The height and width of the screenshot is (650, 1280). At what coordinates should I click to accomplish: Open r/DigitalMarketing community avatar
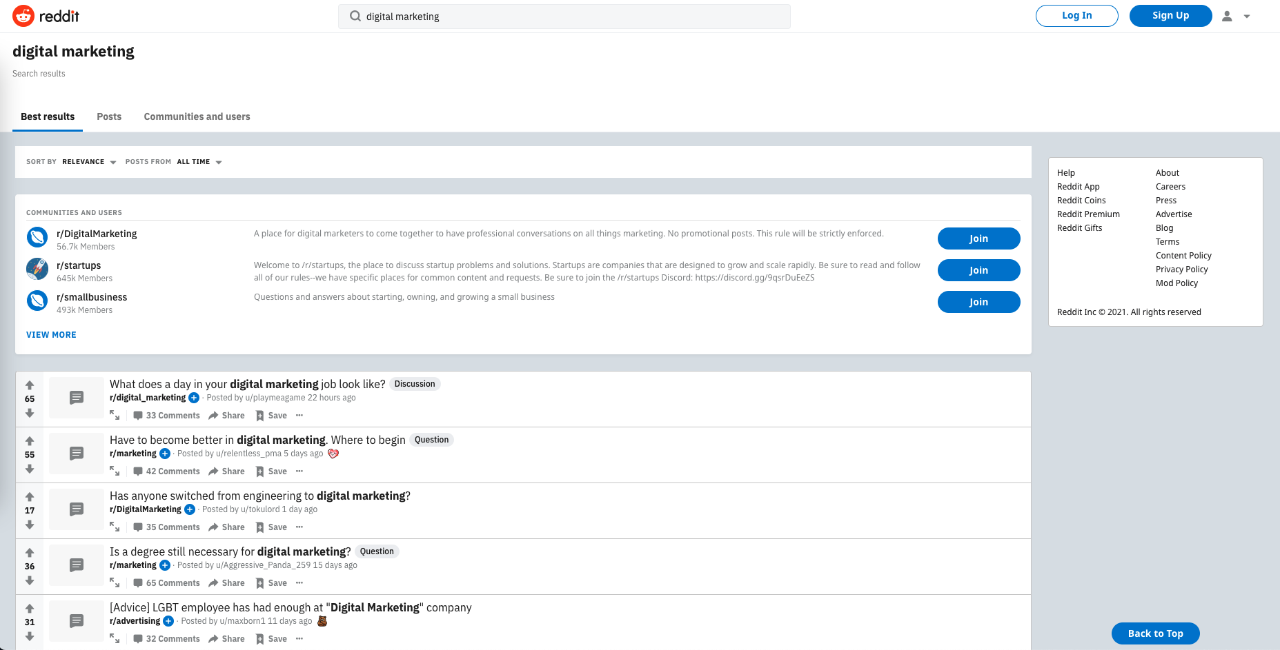[x=37, y=237]
